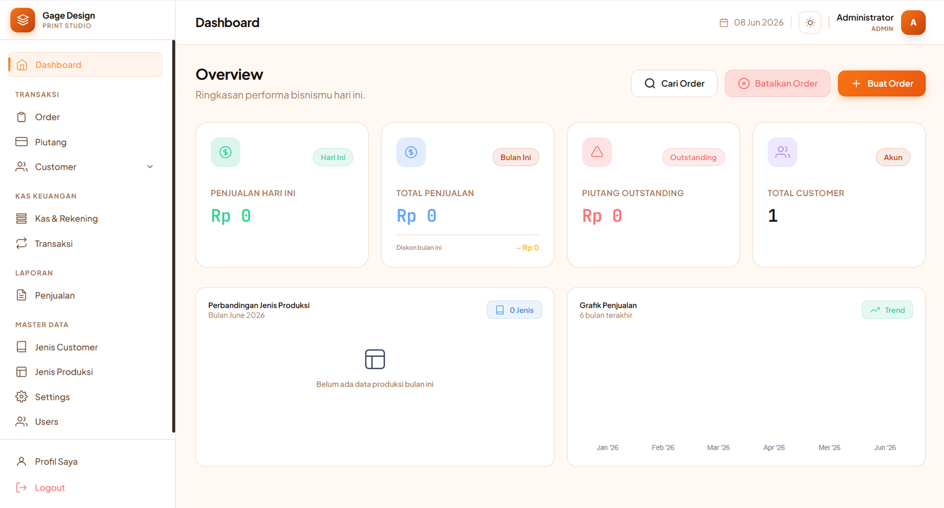This screenshot has width=944, height=508.
Task: Click the purple users icon in Total Customer card
Action: click(x=782, y=152)
